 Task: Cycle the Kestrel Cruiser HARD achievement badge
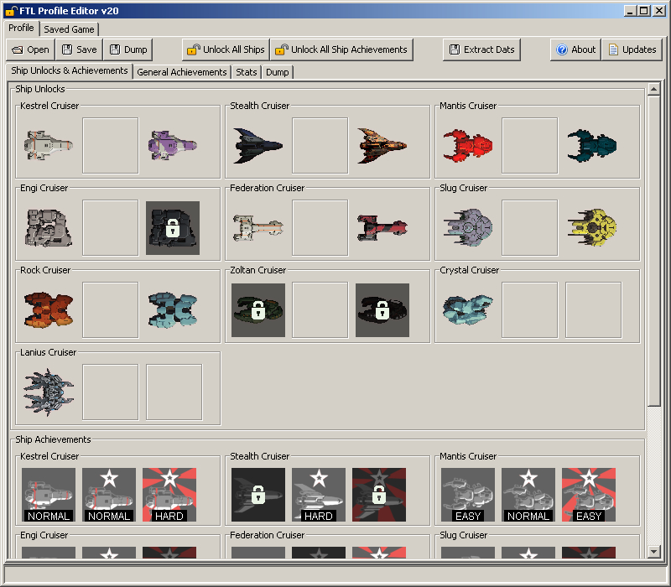pyautogui.click(x=169, y=495)
